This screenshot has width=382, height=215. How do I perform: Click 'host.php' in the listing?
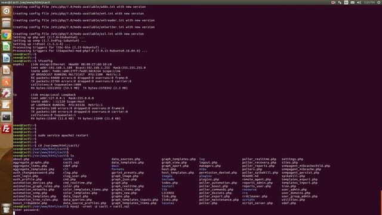169,169
